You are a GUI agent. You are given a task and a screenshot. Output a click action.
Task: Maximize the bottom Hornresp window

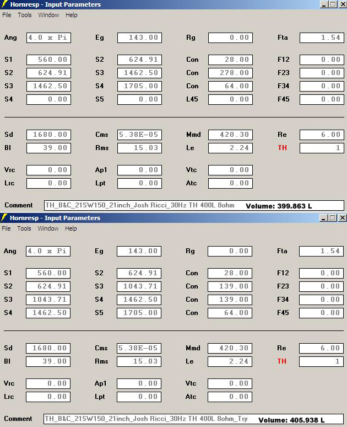(332, 218)
